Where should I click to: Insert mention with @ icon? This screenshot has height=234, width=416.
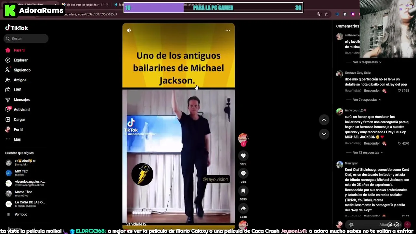pos(390,225)
